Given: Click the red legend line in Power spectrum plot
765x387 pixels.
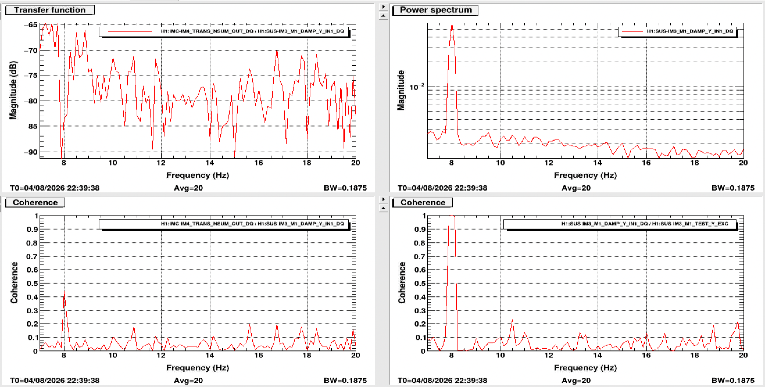Looking at the screenshot, I should (632, 31).
